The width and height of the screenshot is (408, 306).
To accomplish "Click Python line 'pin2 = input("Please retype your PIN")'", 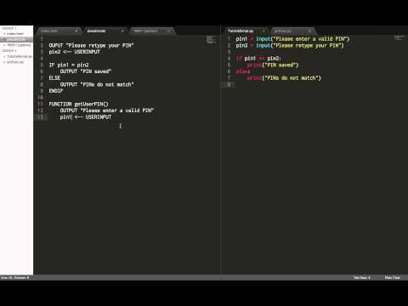I will pos(290,45).
